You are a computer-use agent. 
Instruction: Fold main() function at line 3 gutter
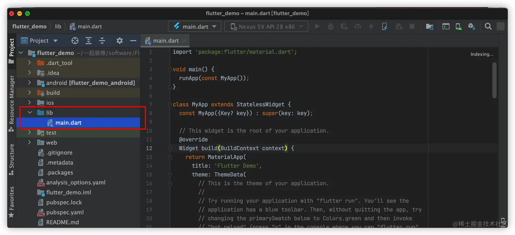[x=170, y=69]
